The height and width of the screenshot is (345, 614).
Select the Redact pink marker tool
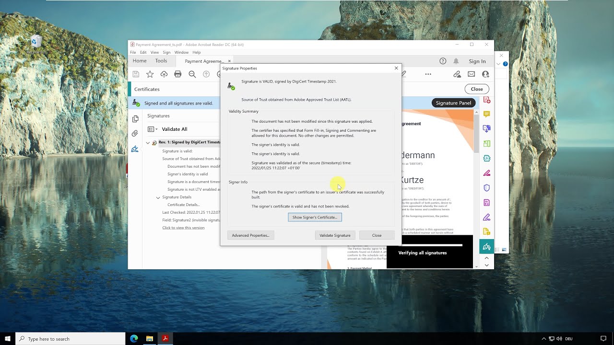486,173
